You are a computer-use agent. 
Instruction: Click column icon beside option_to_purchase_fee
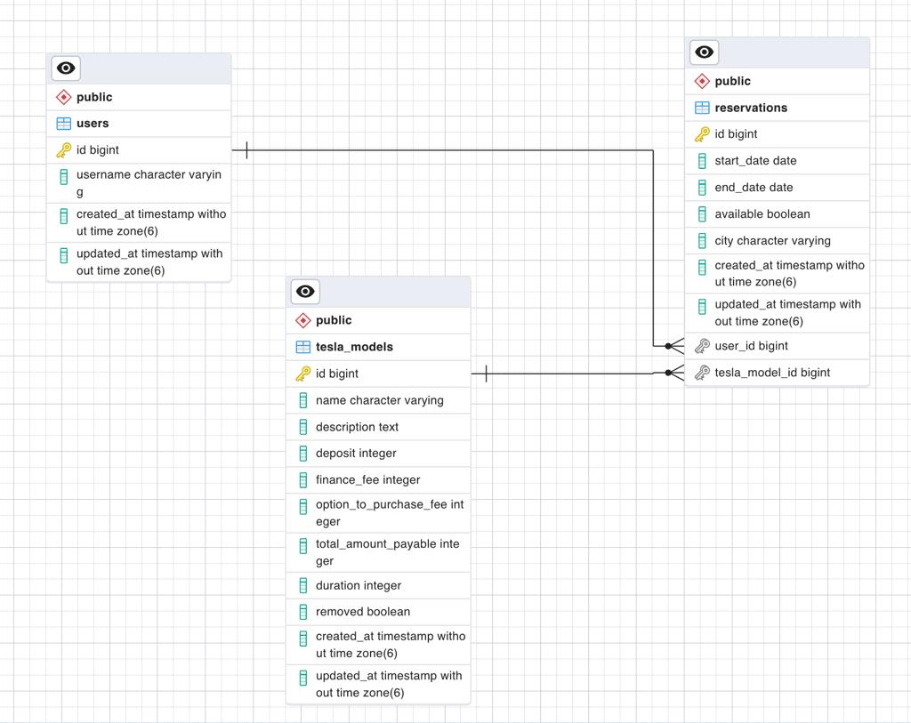pyautogui.click(x=303, y=506)
